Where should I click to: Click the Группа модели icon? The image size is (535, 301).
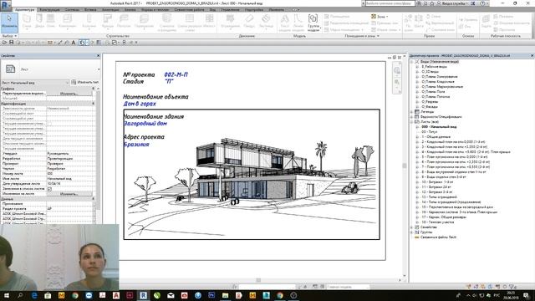pyautogui.click(x=313, y=23)
